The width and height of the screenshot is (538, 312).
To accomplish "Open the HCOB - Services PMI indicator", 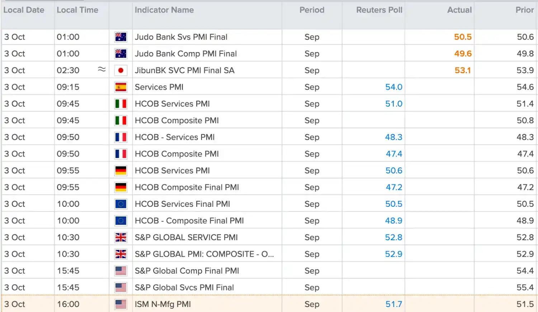I will (175, 137).
